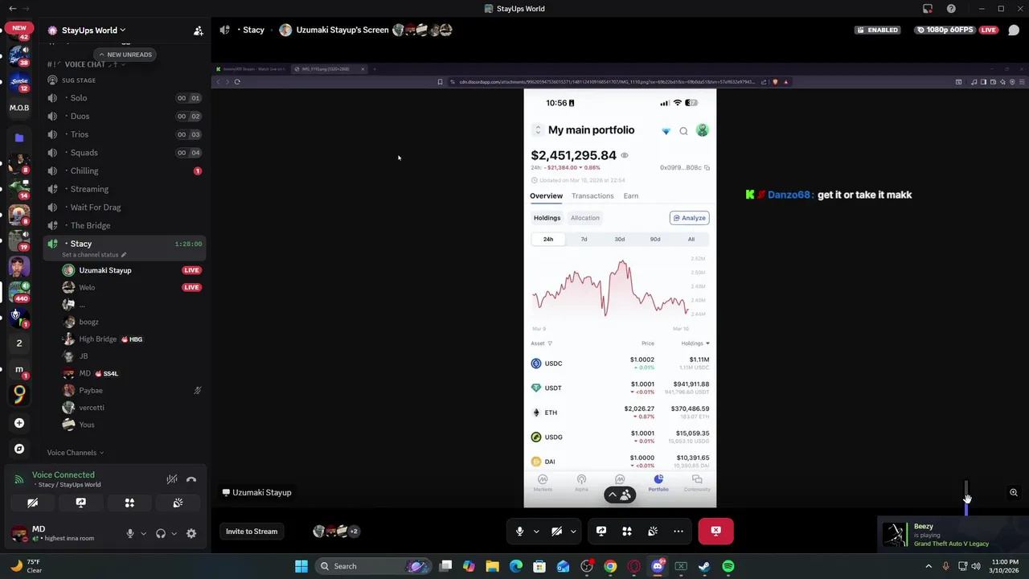1029x579 pixels.
Task: Mute microphone in MD user panel
Action: click(x=129, y=533)
